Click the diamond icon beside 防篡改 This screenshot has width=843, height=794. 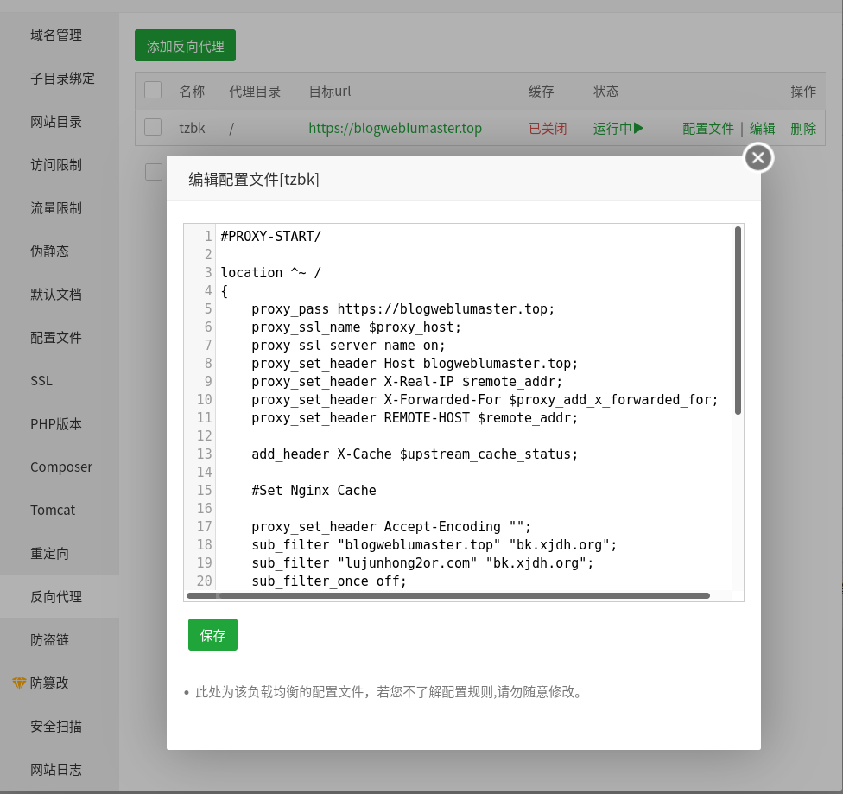19,683
